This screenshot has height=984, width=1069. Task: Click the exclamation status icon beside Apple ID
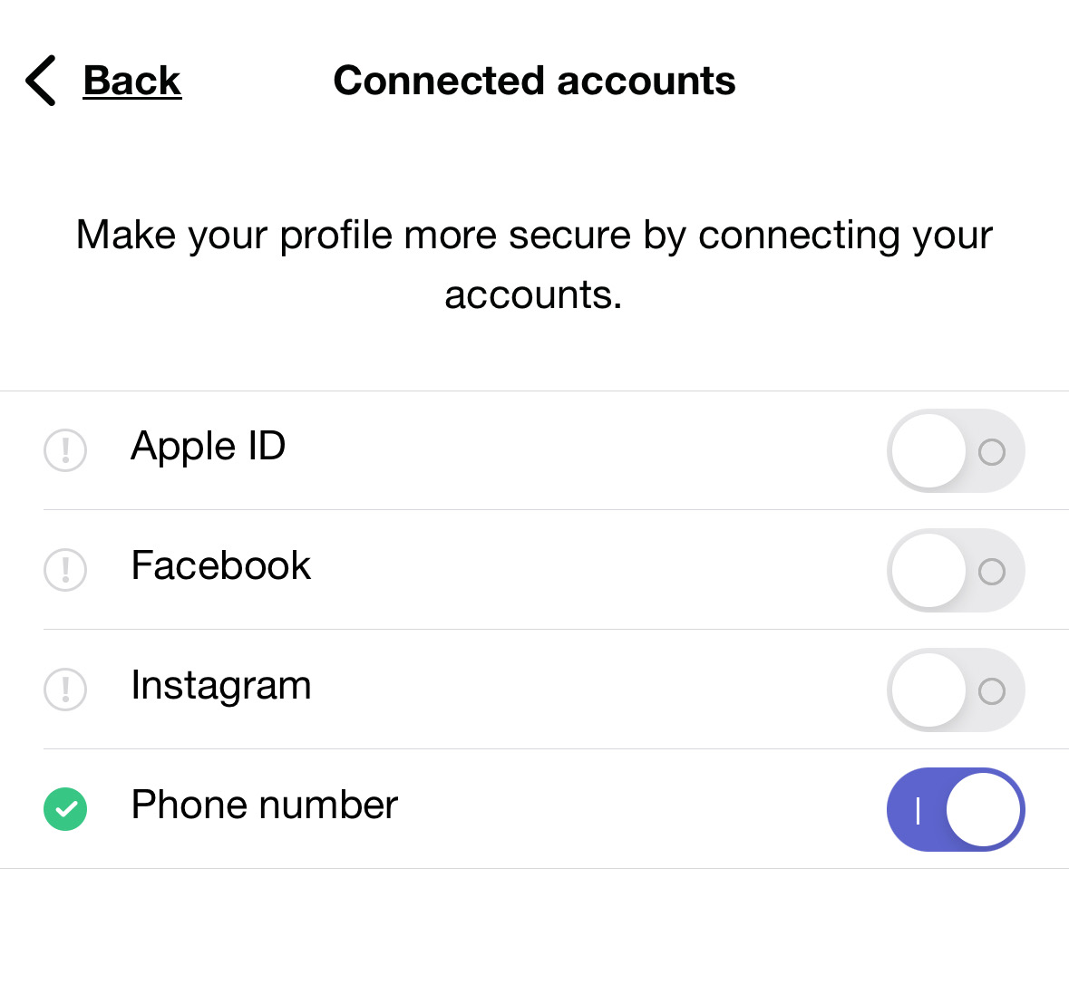tap(65, 450)
